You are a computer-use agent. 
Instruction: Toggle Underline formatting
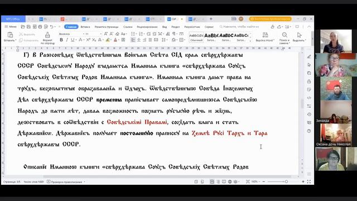click(x=73, y=40)
